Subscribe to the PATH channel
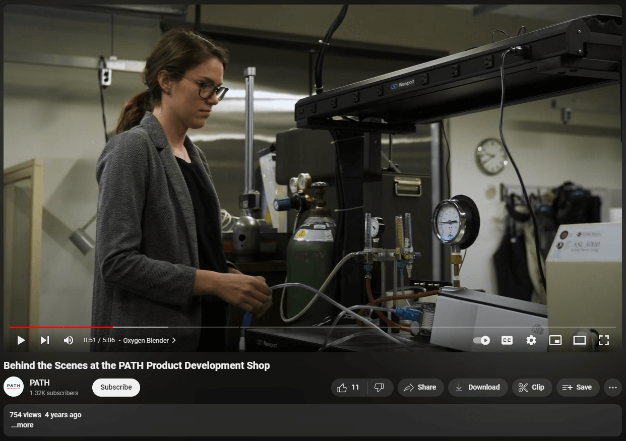This screenshot has height=441, width=626. pos(116,387)
